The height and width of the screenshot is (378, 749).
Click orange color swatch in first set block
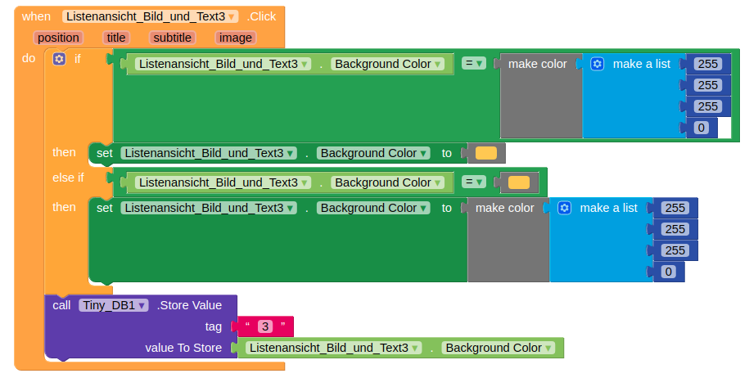point(485,153)
